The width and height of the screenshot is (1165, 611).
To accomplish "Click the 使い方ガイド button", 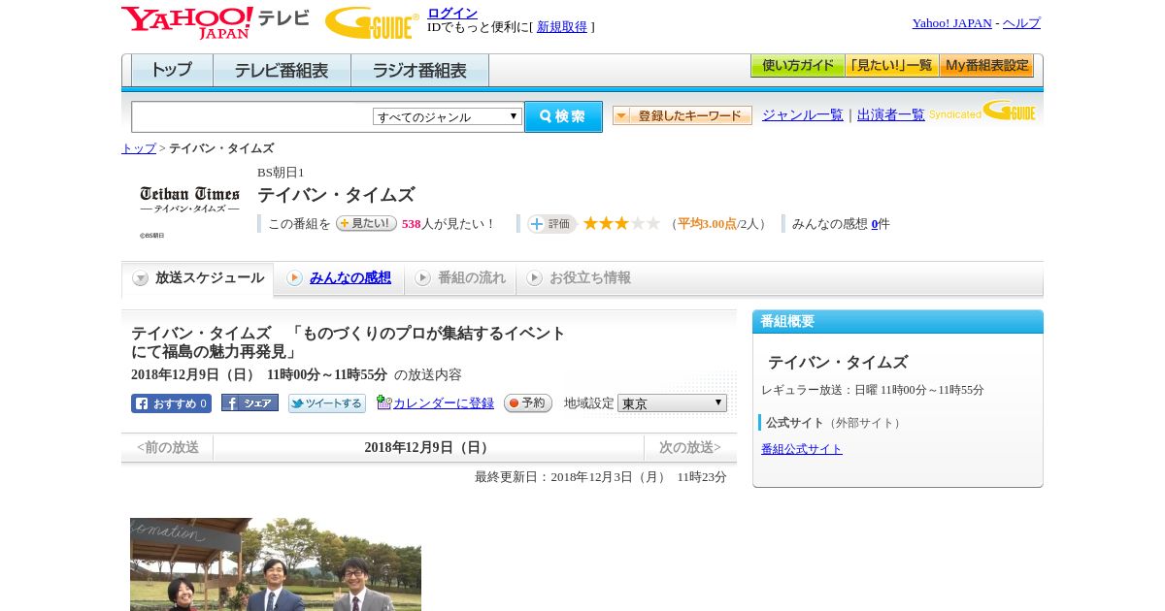I will (x=798, y=66).
